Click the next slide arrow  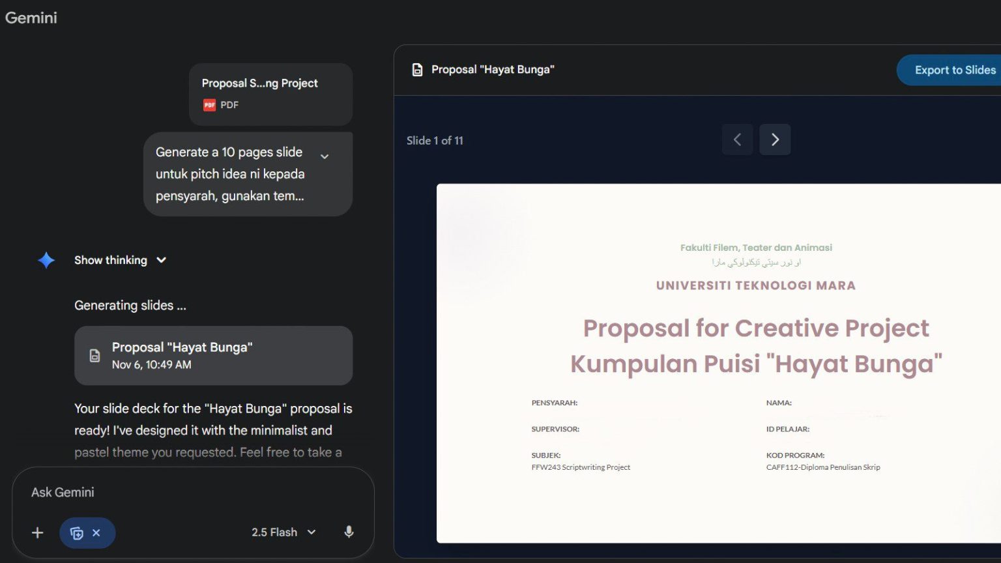tap(775, 139)
